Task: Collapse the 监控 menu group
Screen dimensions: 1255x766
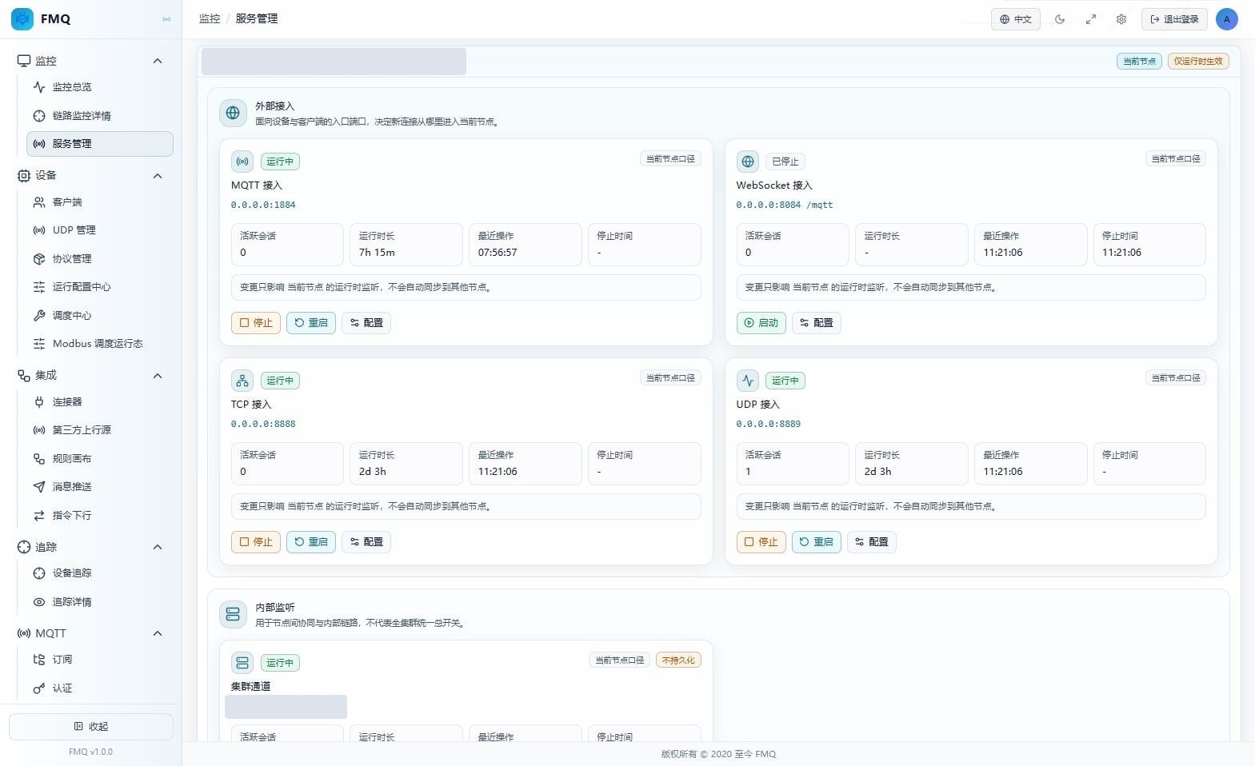Action: point(158,61)
